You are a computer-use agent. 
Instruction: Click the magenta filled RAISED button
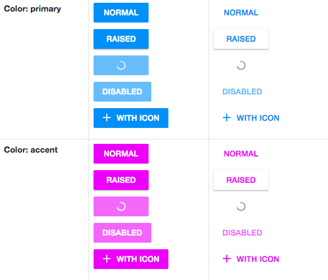pos(121,180)
